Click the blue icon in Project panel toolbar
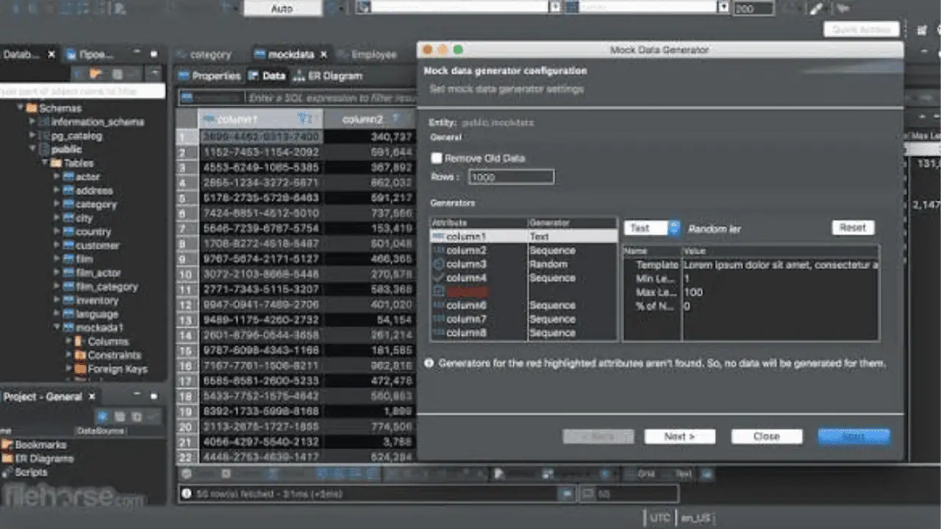This screenshot has width=941, height=529. [x=103, y=417]
